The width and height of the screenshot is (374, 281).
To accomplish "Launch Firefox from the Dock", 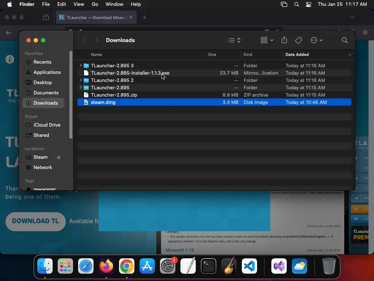I will (106, 266).
